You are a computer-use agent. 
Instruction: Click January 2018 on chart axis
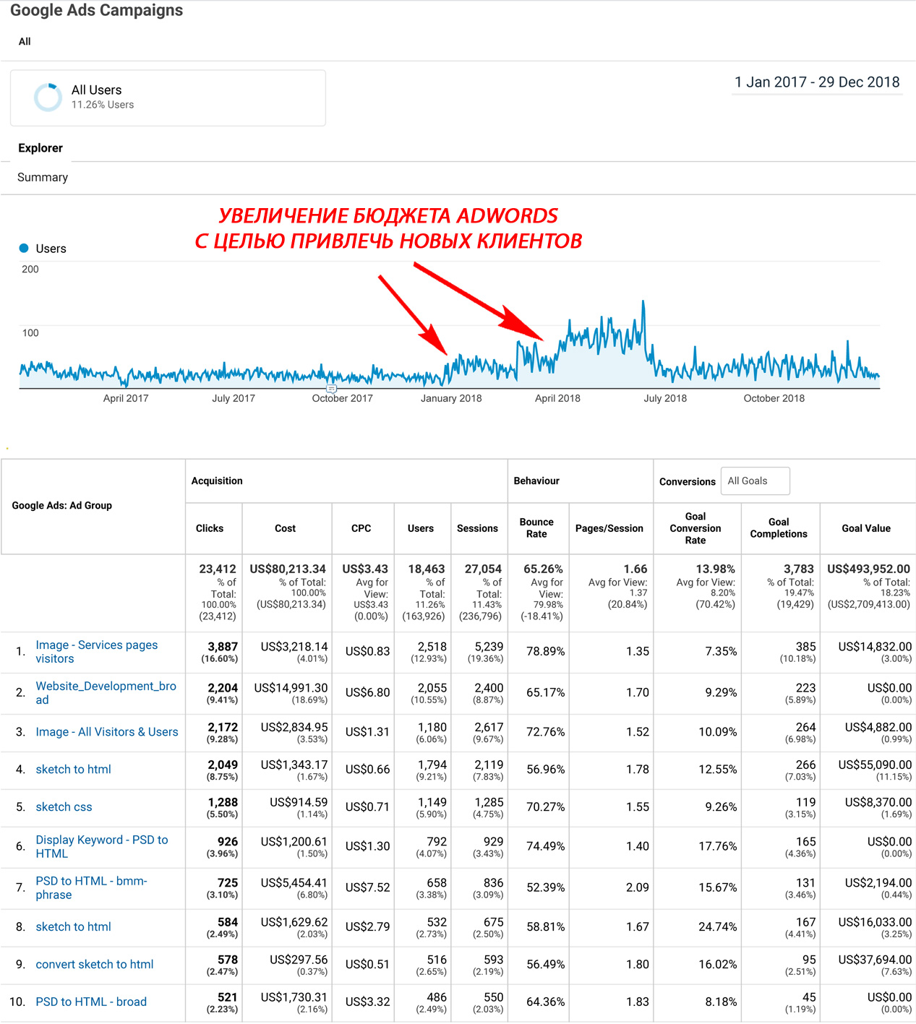tap(451, 398)
